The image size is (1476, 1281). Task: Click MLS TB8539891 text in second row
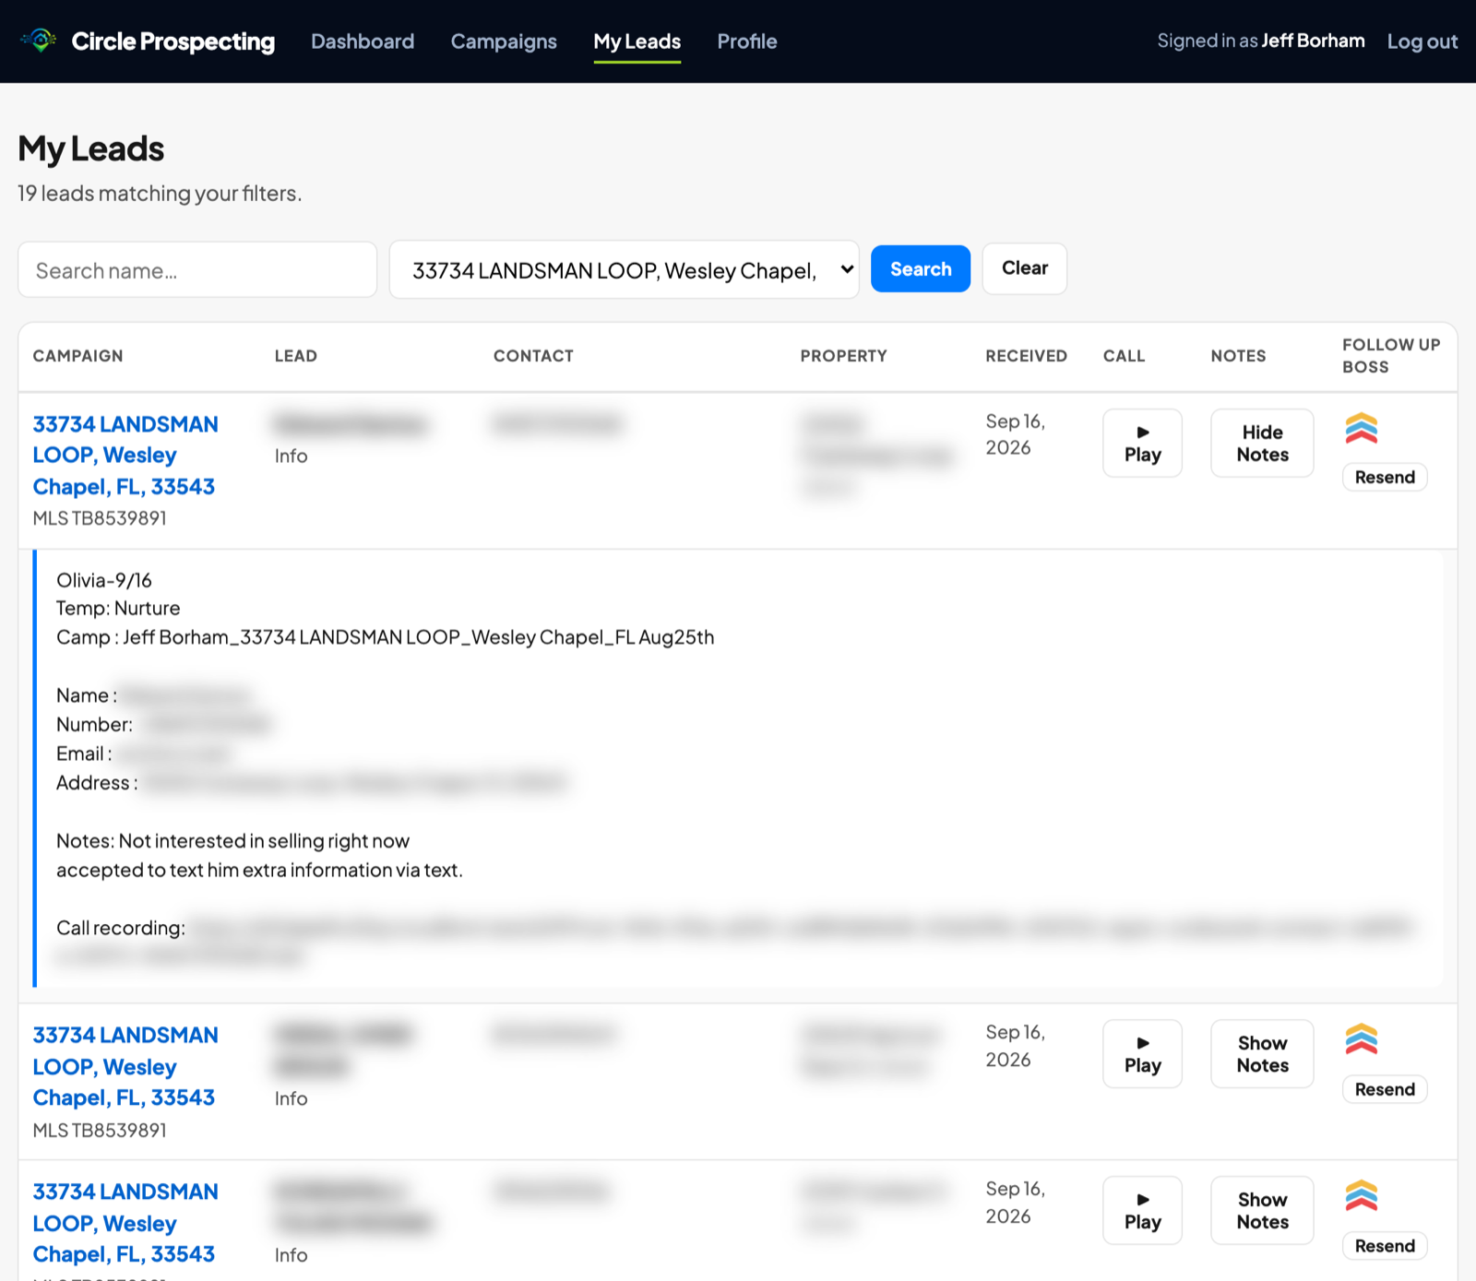(100, 1131)
